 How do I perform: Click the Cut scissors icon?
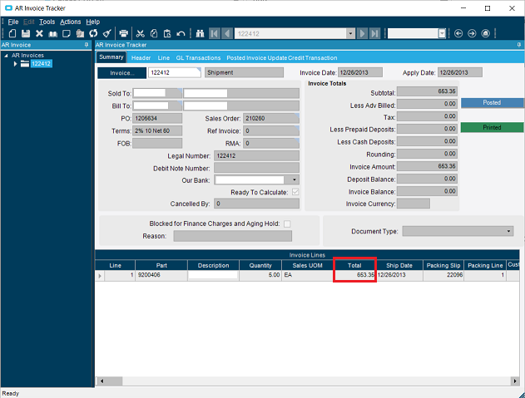tap(141, 33)
